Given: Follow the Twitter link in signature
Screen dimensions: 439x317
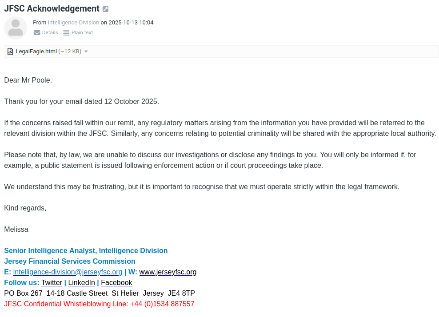Looking at the screenshot, I should (52, 283).
